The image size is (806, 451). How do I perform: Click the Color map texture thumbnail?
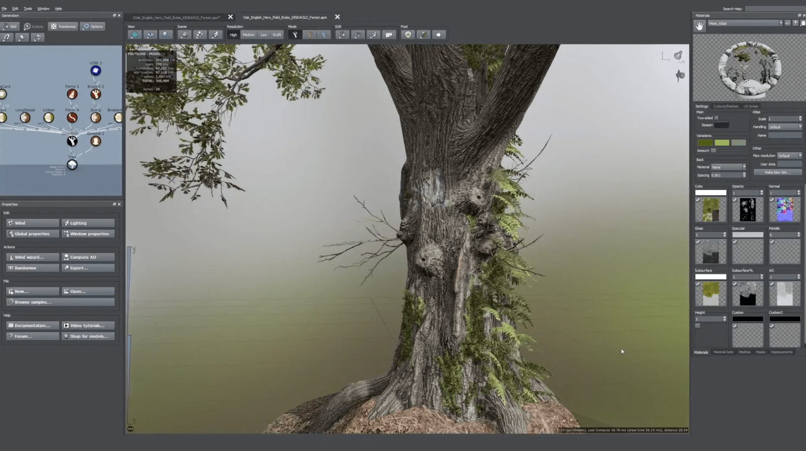tap(711, 209)
